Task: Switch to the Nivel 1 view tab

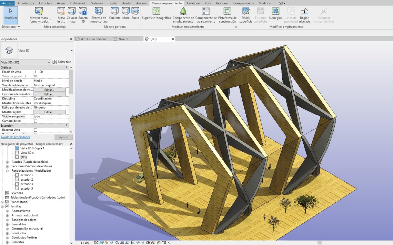Action: click(123, 39)
